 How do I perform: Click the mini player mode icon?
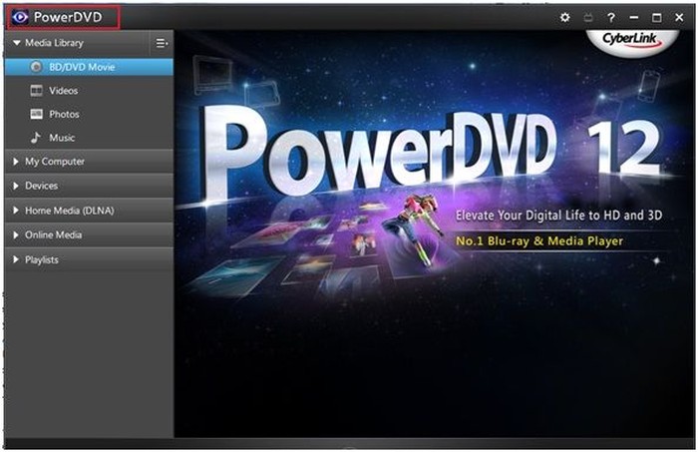tap(587, 18)
